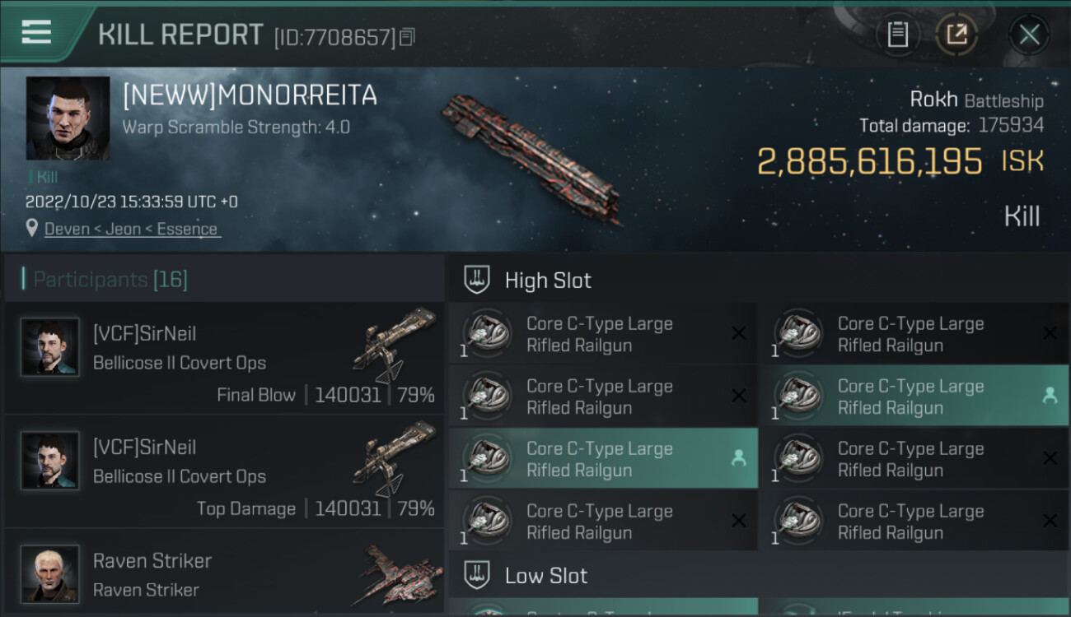Screen dimensions: 1071x617
Task: Click the Rokh battleship image
Action: (531, 156)
